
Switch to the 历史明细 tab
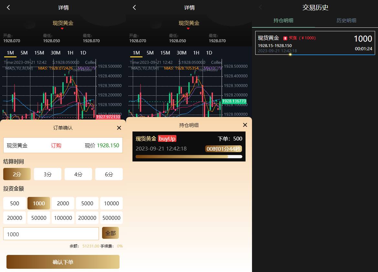346,20
